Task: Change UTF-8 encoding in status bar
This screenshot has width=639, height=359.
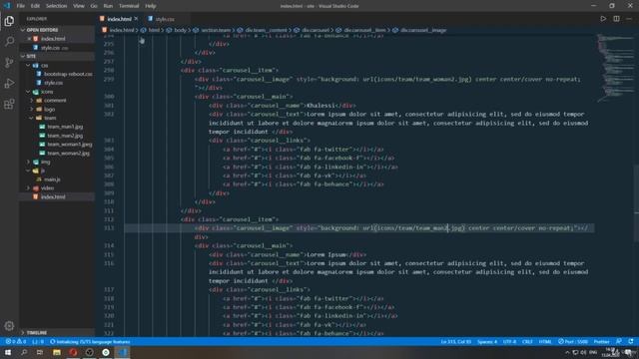Action: [x=509, y=341]
